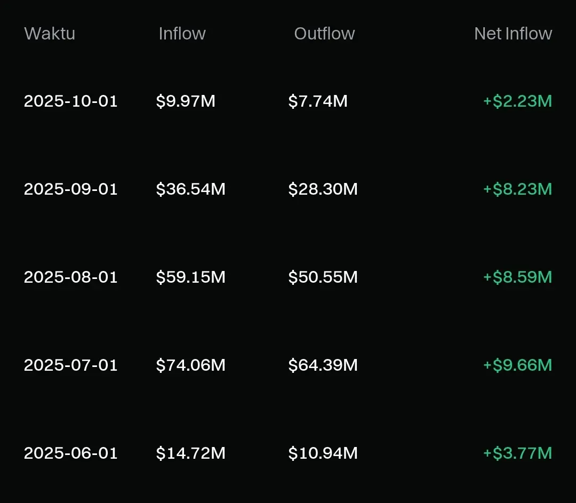Click the Net Inflow column header
The width and height of the screenshot is (576, 503).
click(513, 34)
